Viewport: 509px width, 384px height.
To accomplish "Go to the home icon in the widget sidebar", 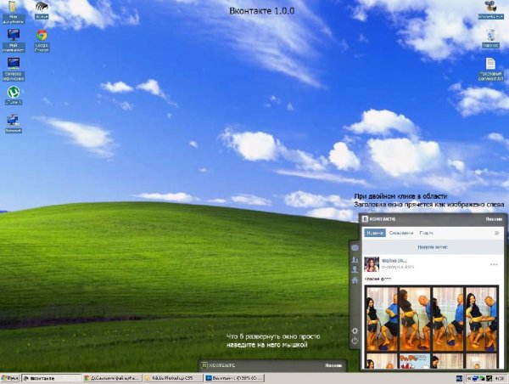I will [x=355, y=280].
